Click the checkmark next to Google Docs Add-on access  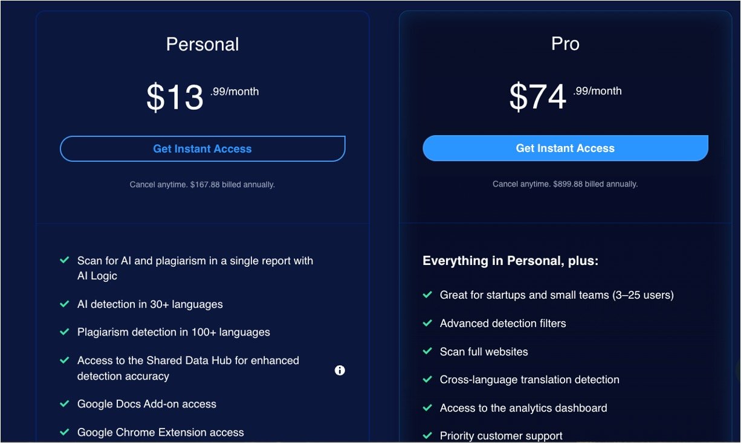pos(65,404)
